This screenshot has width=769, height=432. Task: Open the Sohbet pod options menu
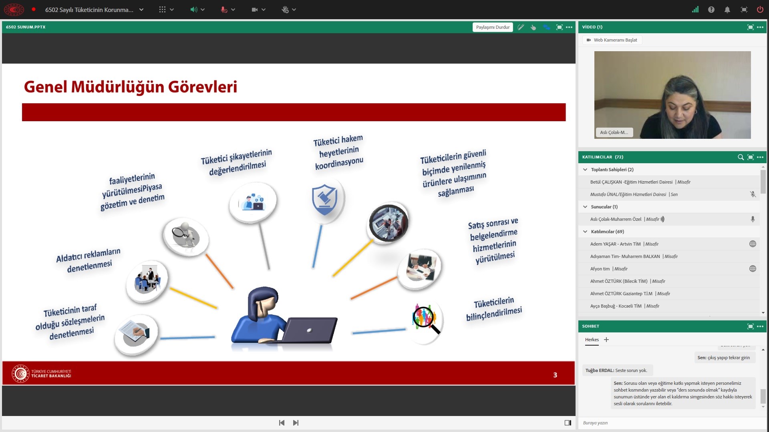[760, 326]
